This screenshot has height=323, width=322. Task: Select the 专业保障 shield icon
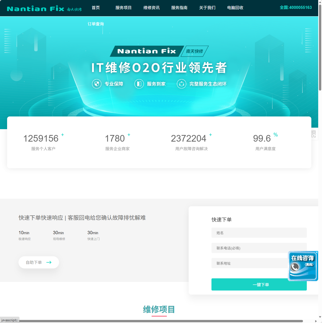[97, 84]
